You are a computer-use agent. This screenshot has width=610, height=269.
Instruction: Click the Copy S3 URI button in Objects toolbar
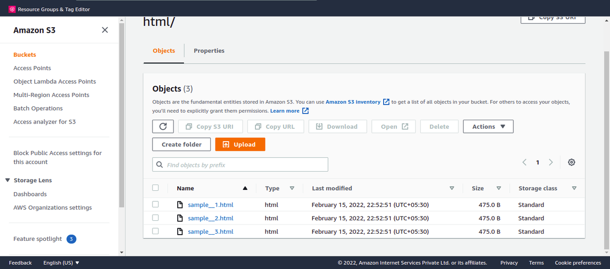point(210,126)
